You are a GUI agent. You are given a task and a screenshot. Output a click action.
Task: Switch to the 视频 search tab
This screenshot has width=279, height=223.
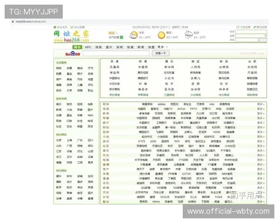[x=98, y=47]
